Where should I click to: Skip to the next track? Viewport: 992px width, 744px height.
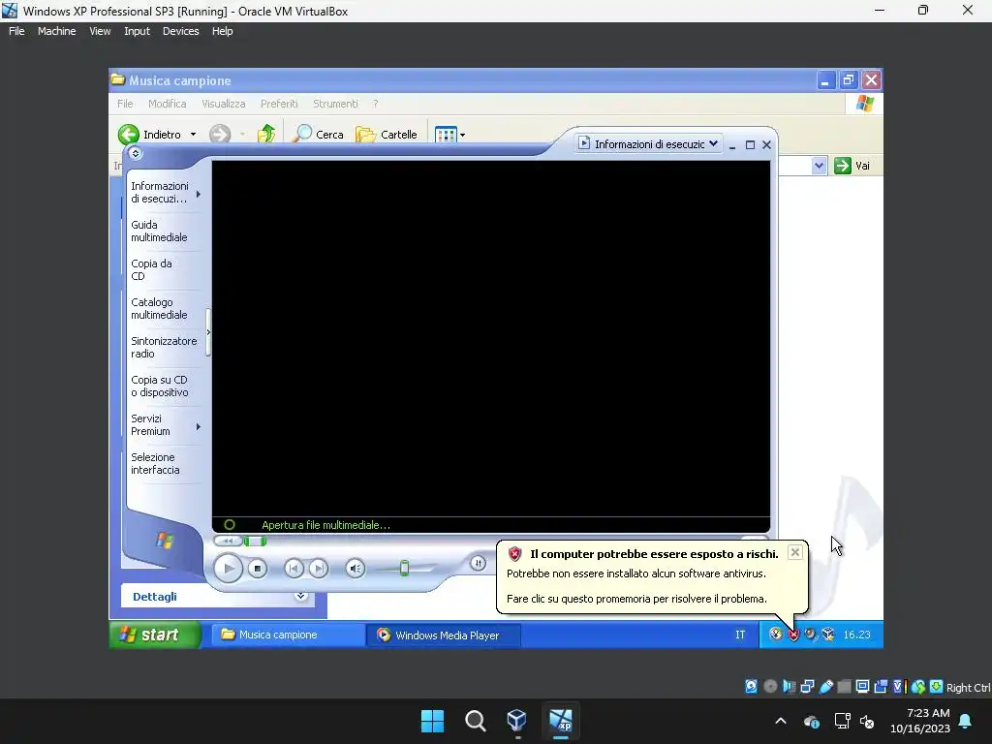pos(318,568)
